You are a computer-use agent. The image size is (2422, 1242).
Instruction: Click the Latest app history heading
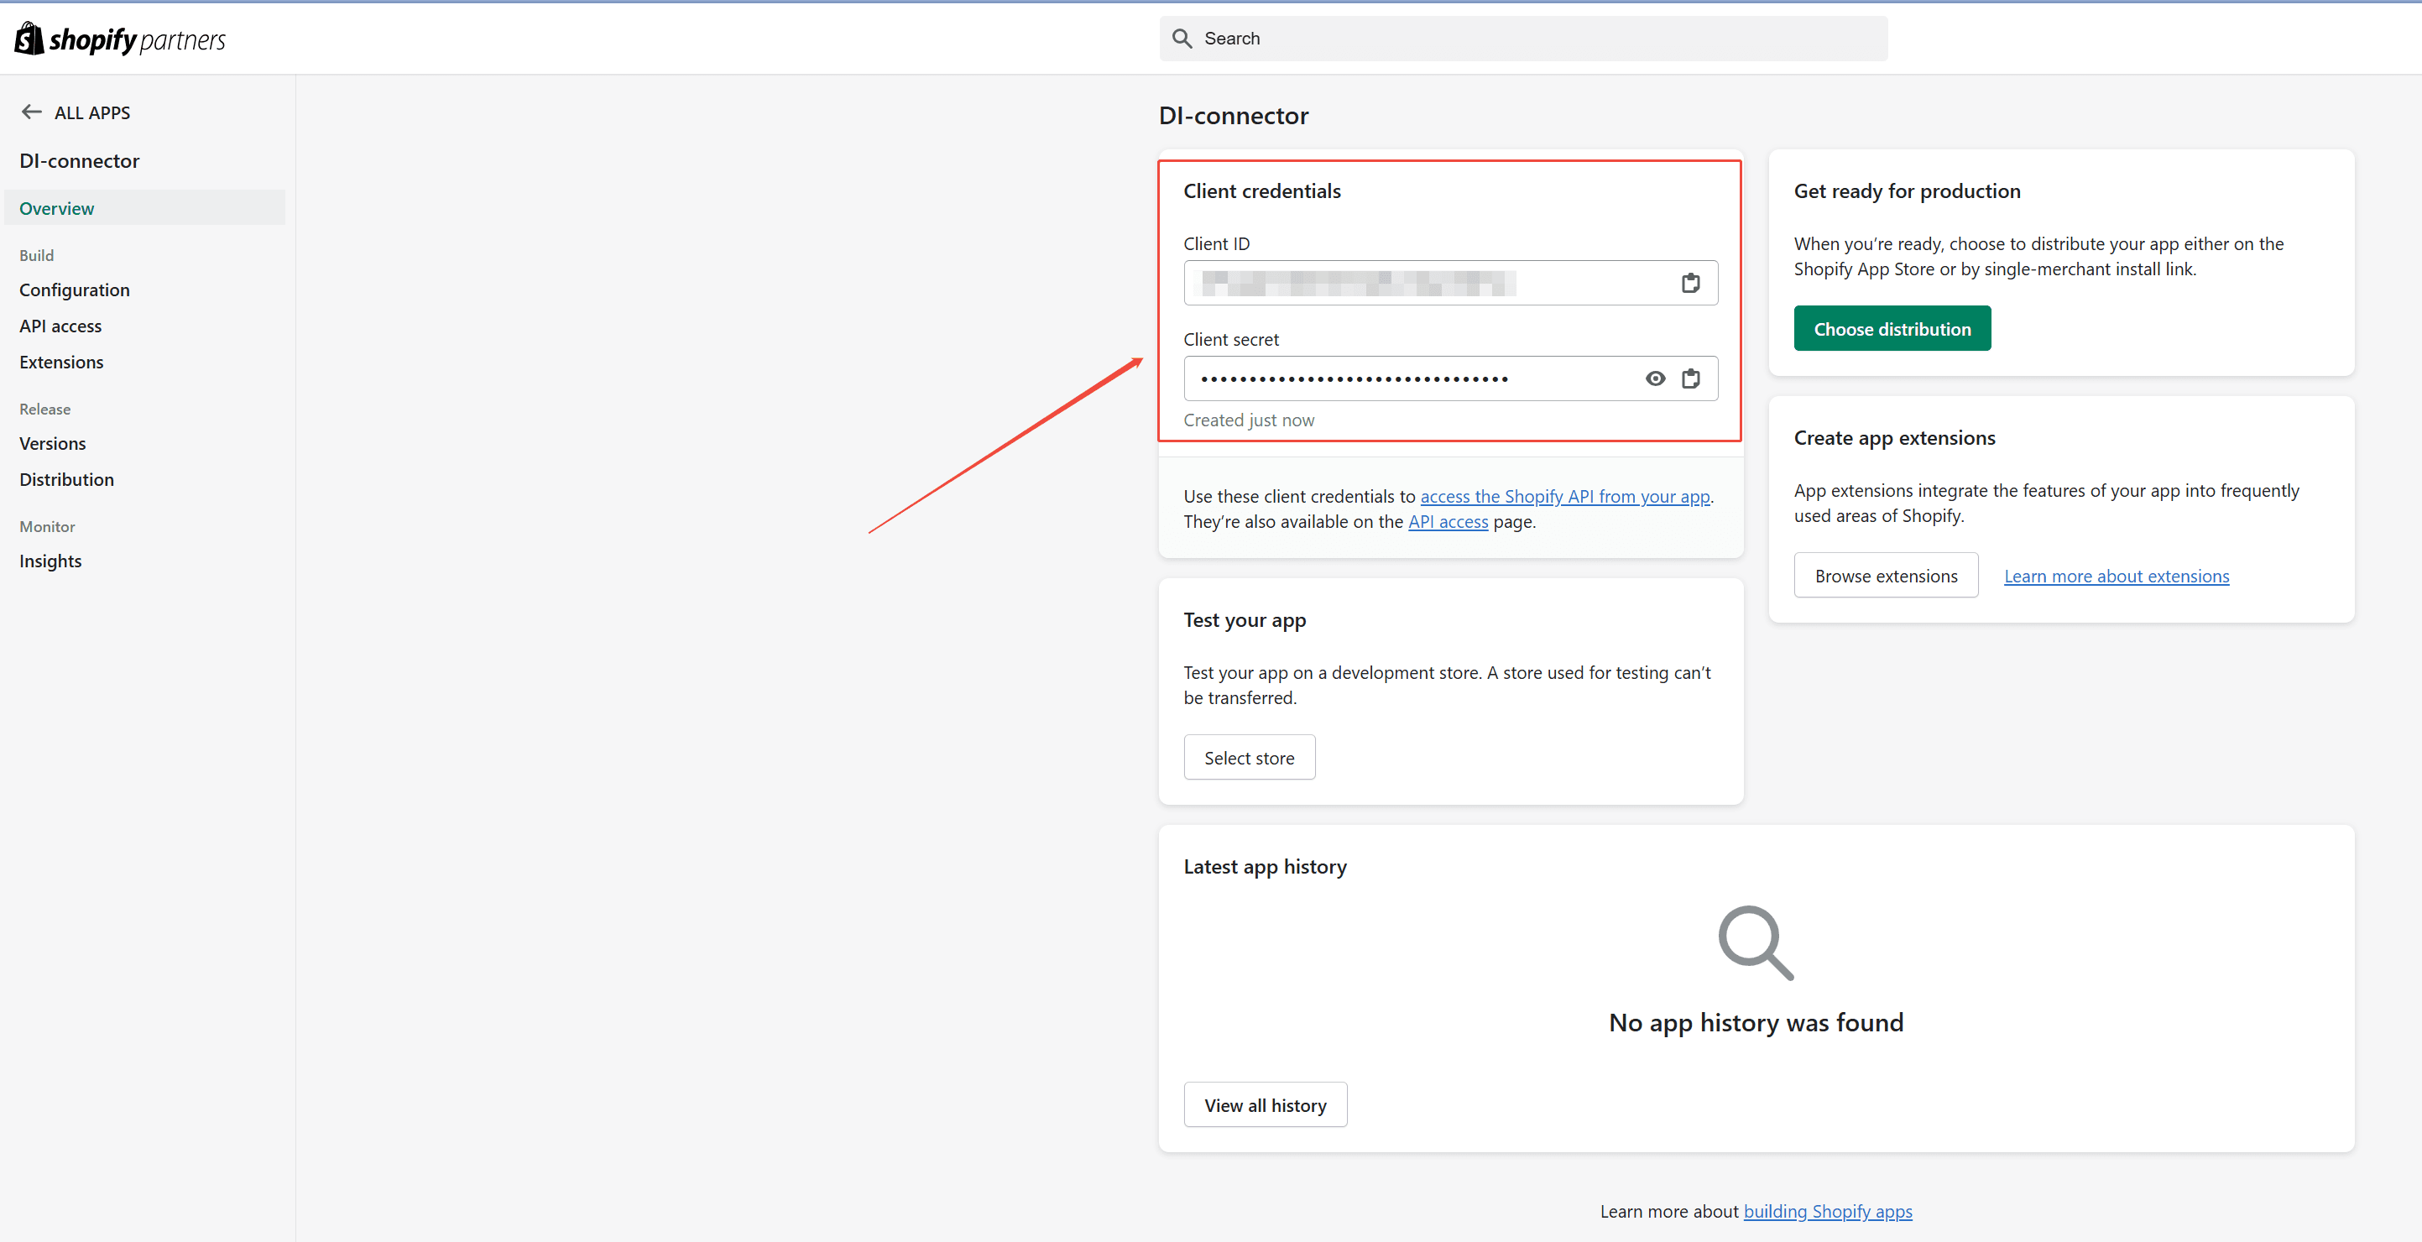tap(1265, 867)
